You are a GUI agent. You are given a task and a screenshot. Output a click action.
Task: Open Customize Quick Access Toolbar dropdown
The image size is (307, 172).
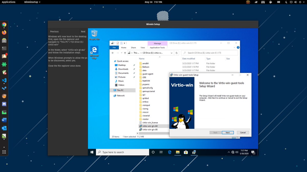pos(125,43)
